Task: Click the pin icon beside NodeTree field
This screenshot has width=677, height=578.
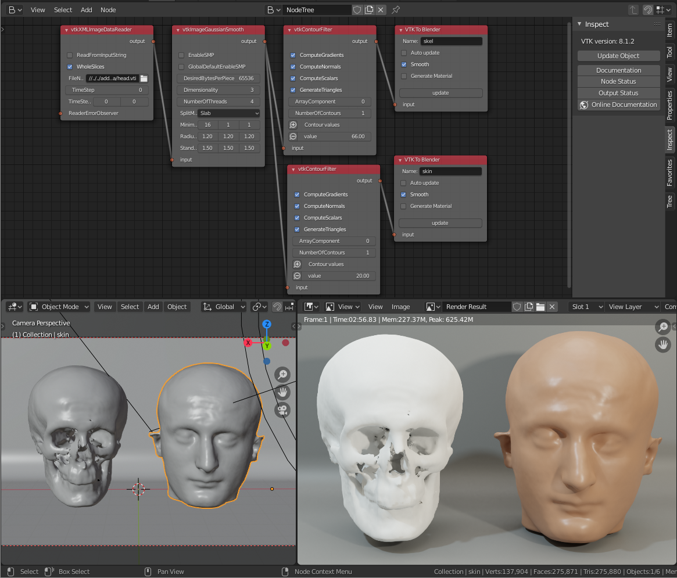Action: click(x=396, y=10)
